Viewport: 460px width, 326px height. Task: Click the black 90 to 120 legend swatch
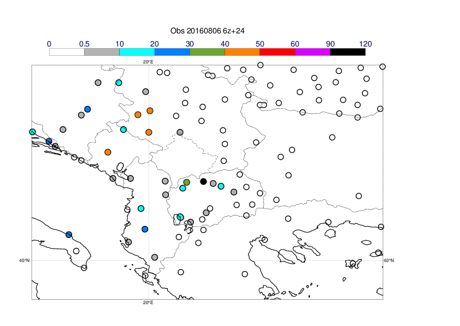coord(348,52)
